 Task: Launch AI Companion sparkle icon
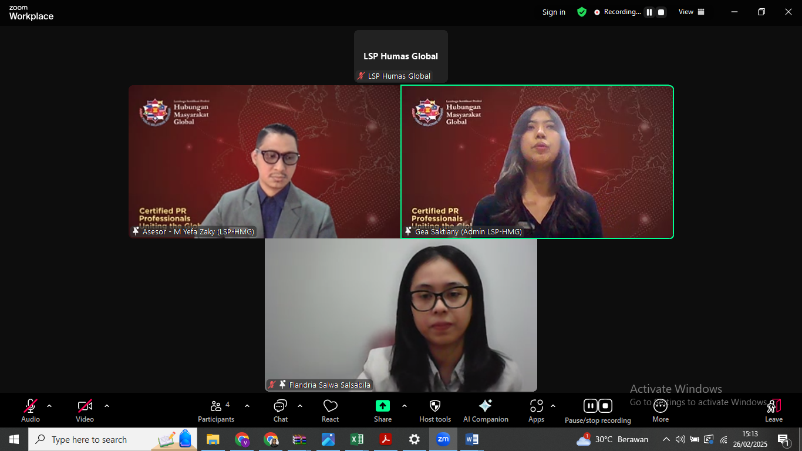(486, 410)
